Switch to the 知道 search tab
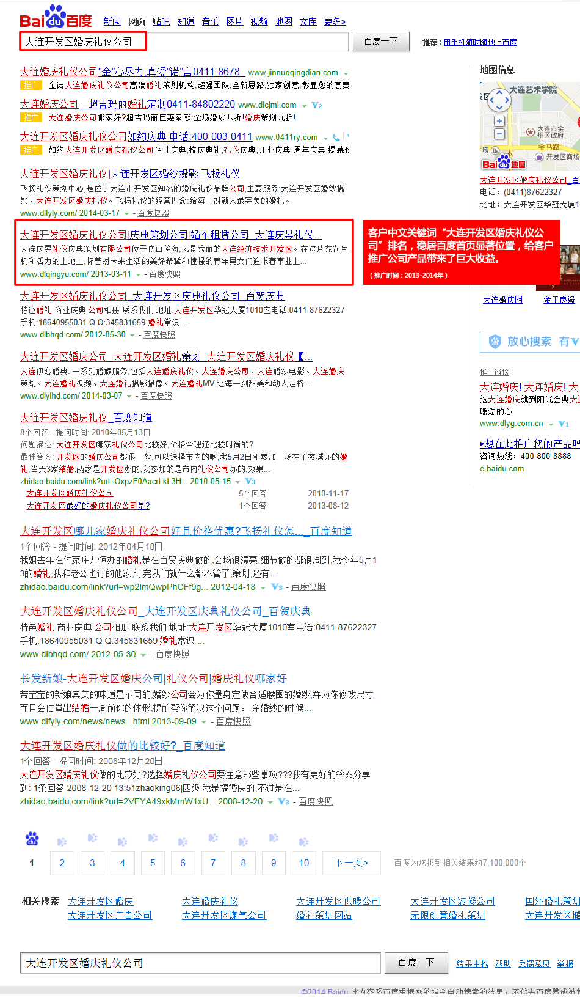The width and height of the screenshot is (580, 997). [186, 21]
